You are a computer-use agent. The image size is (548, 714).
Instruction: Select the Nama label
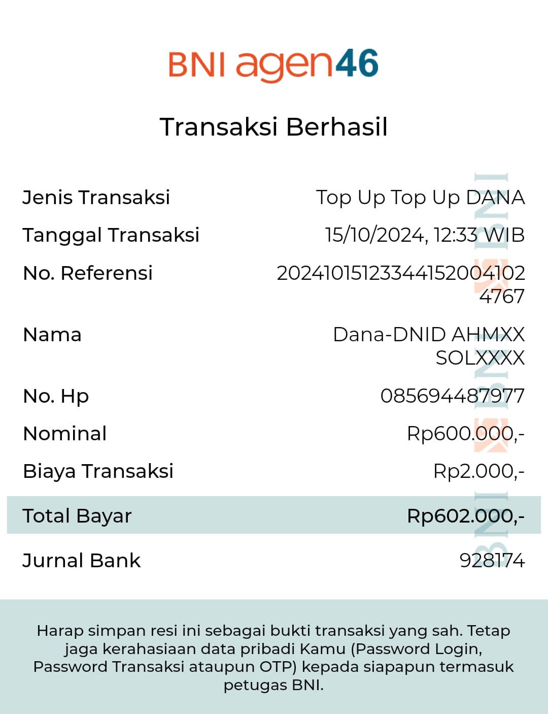click(x=52, y=335)
